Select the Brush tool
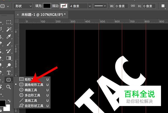 (9, 44)
